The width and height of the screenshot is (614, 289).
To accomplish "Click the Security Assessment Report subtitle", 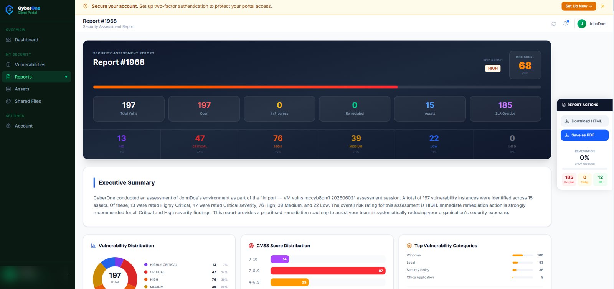I will click(x=109, y=27).
